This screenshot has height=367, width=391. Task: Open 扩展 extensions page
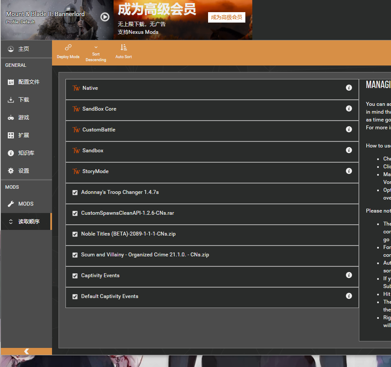26,135
